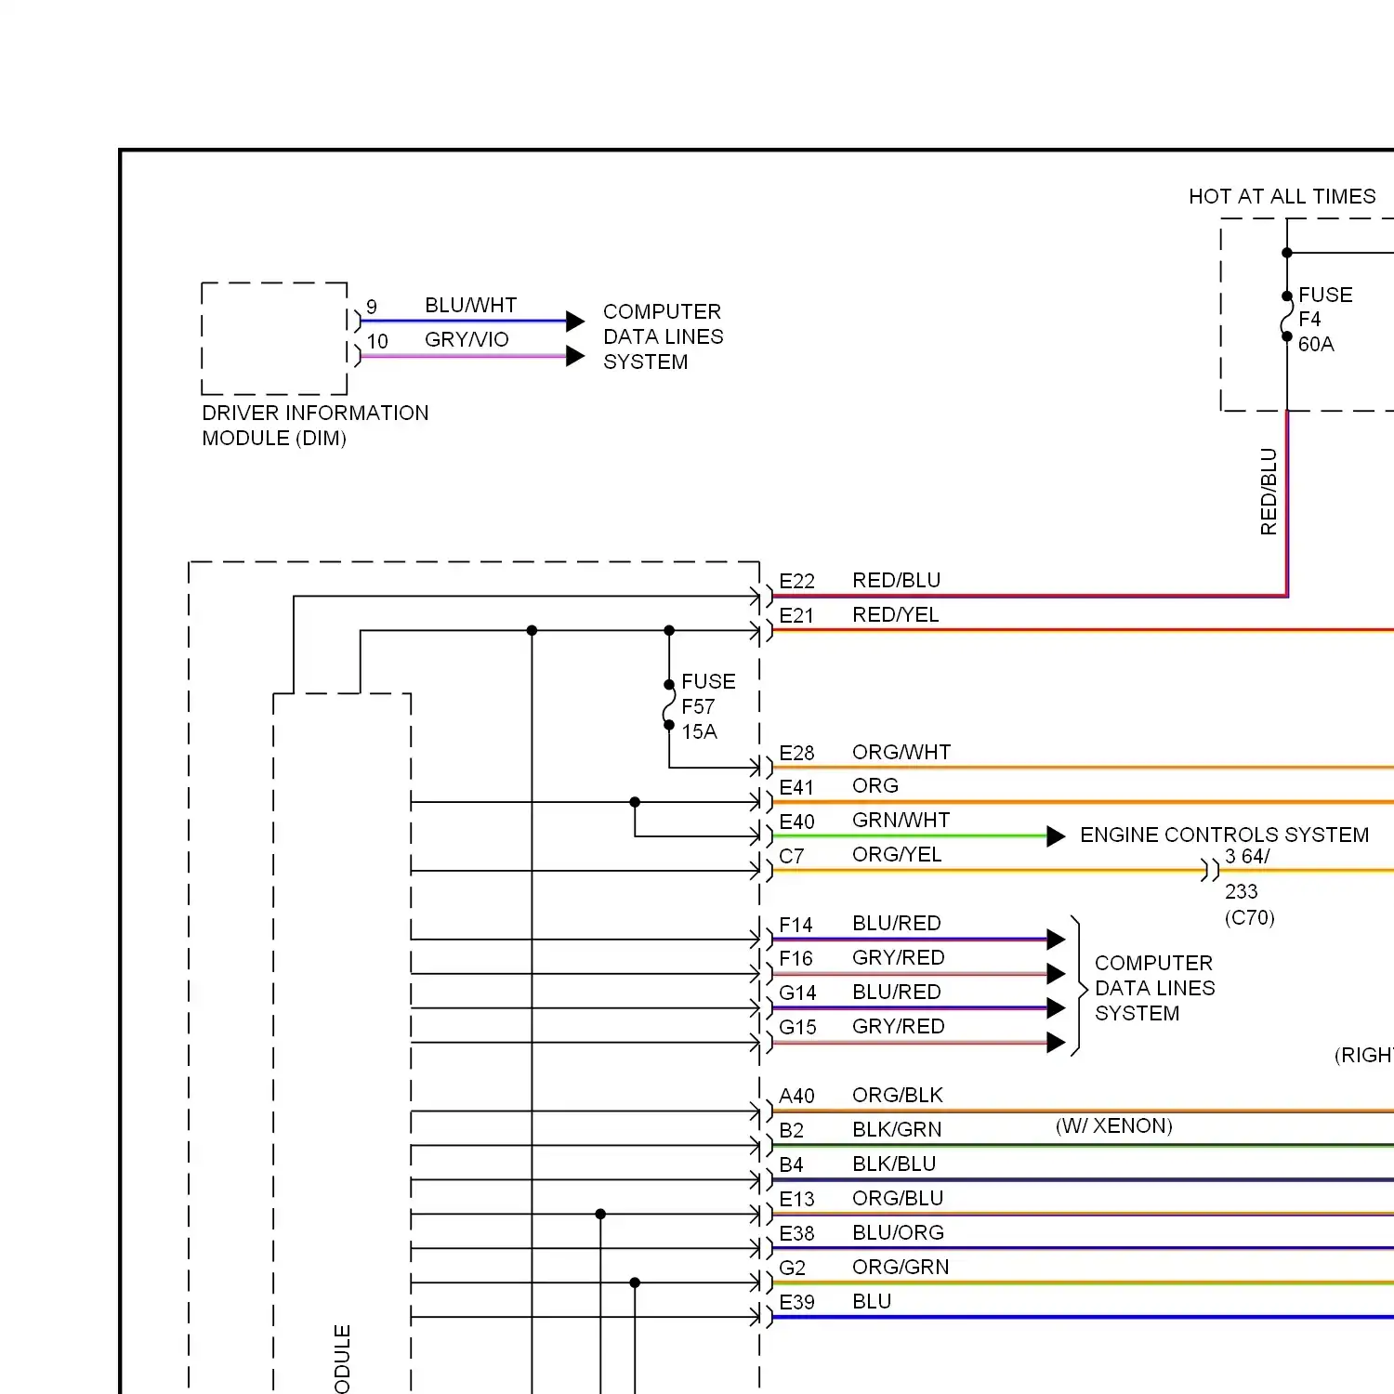The image size is (1394, 1394).
Task: Select pin label B4
Action: [x=791, y=1164]
